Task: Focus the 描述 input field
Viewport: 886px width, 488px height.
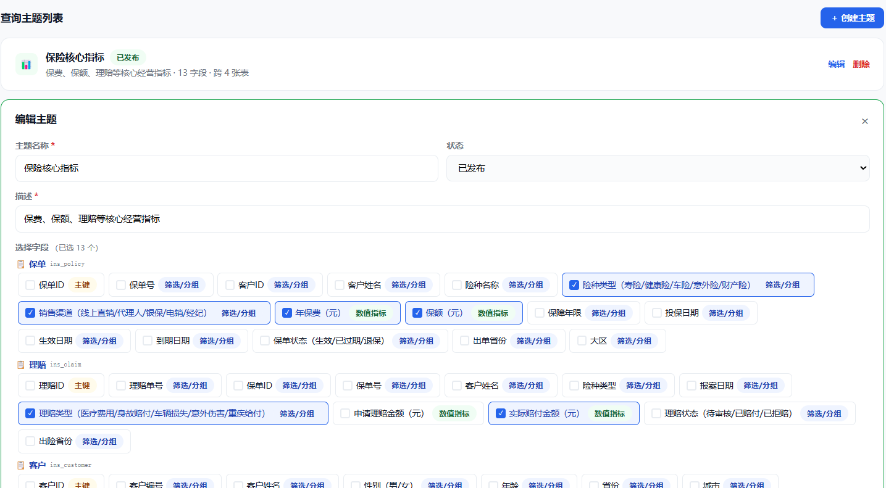Action: pos(442,219)
